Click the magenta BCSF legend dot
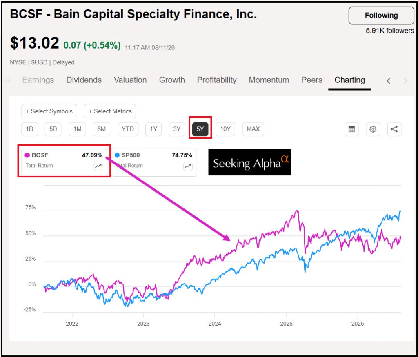Image resolution: width=418 pixels, height=357 pixels. click(27, 155)
